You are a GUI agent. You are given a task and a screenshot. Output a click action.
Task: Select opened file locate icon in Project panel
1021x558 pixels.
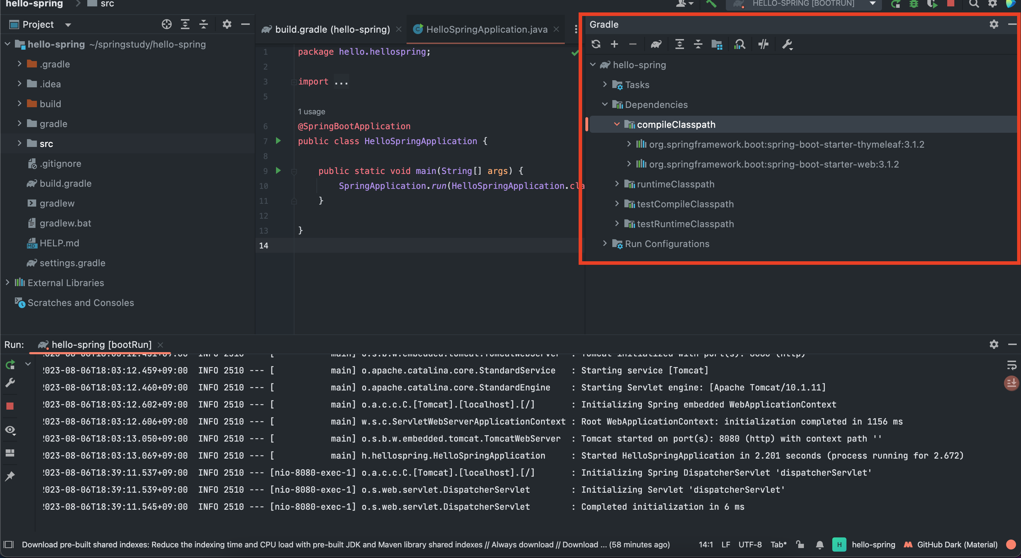166,24
